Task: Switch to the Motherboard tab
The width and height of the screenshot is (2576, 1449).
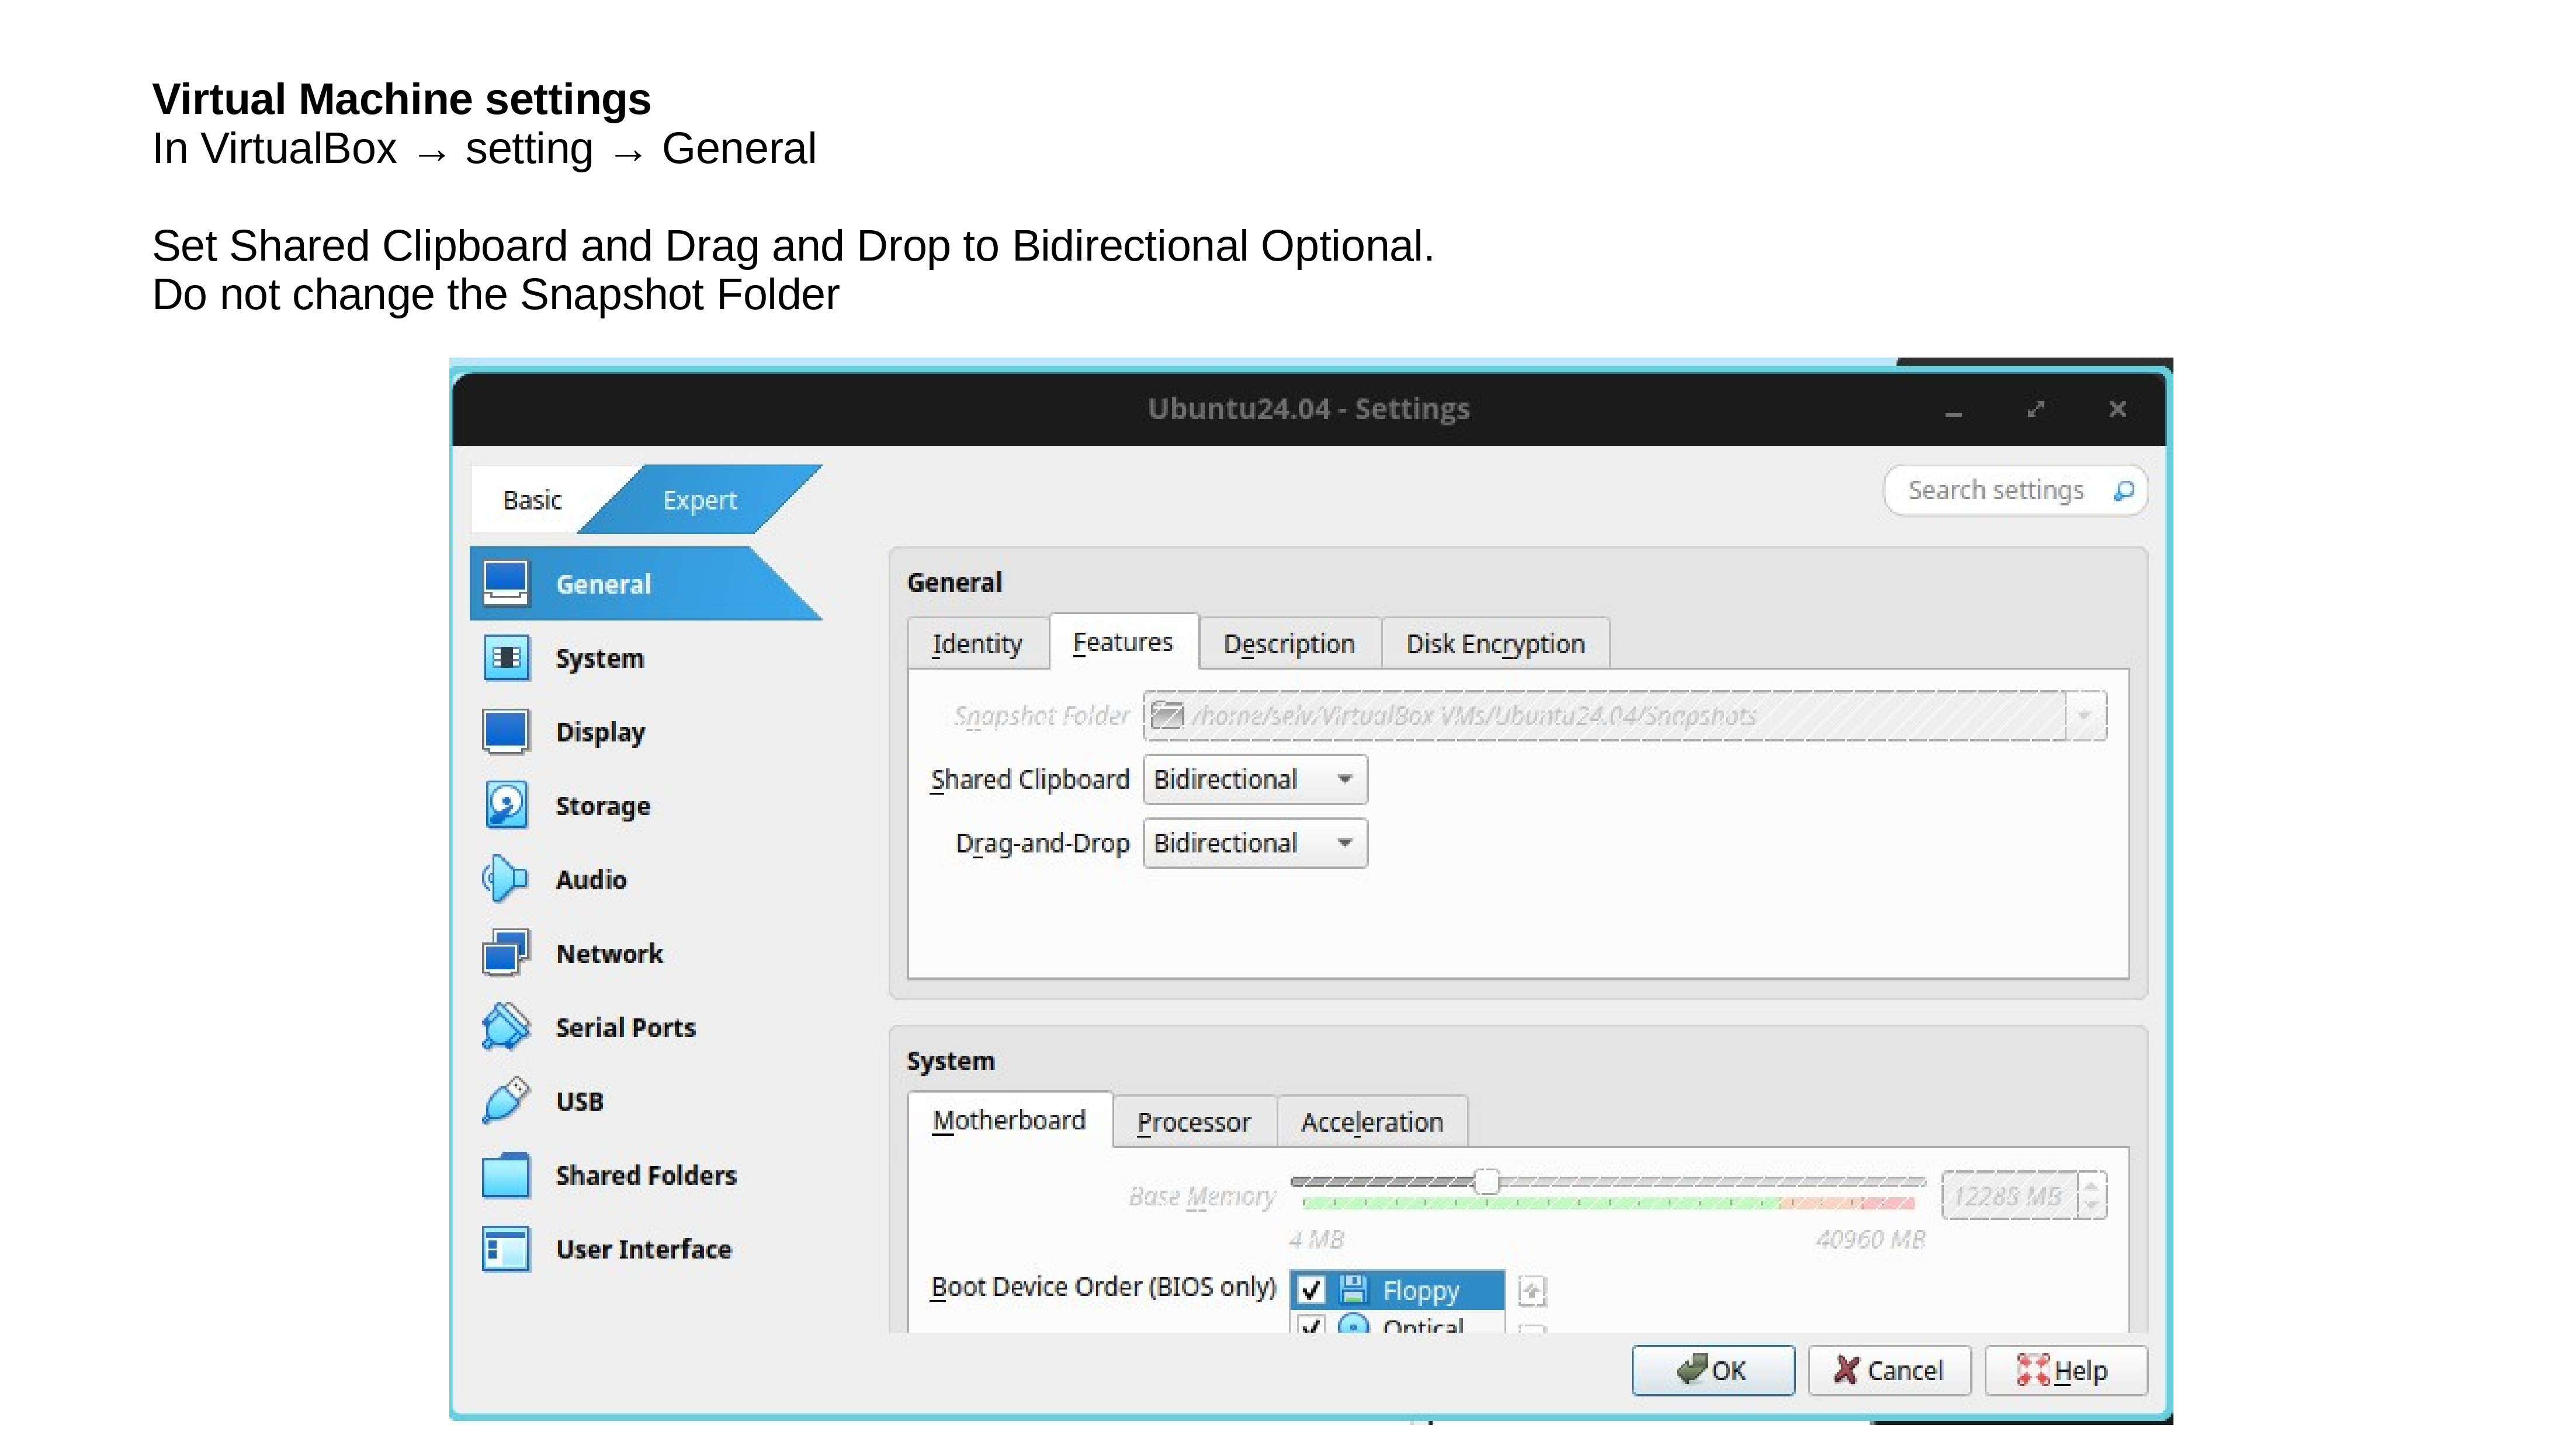Action: 1009,1120
